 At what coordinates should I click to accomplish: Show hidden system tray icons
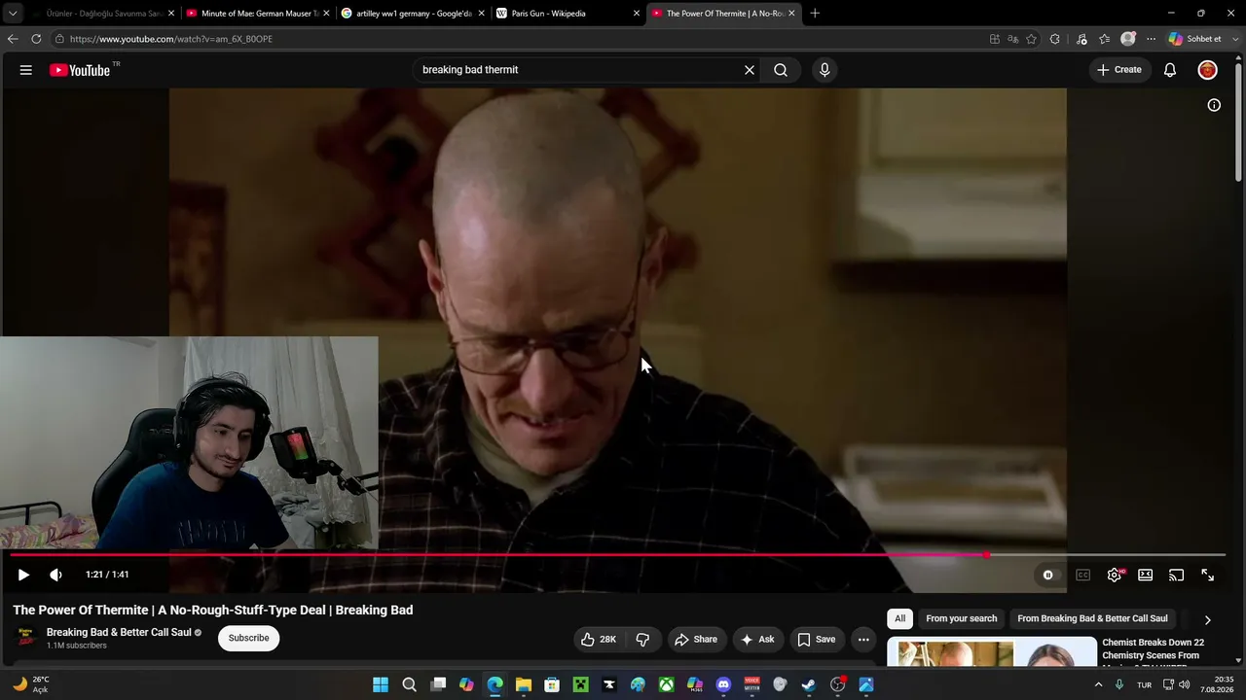pos(1099,684)
